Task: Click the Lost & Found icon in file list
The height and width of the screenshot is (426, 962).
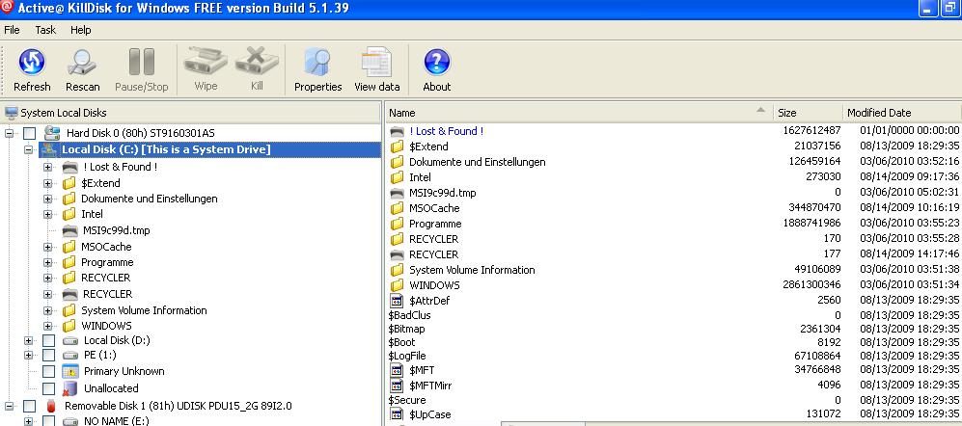Action: (x=398, y=131)
